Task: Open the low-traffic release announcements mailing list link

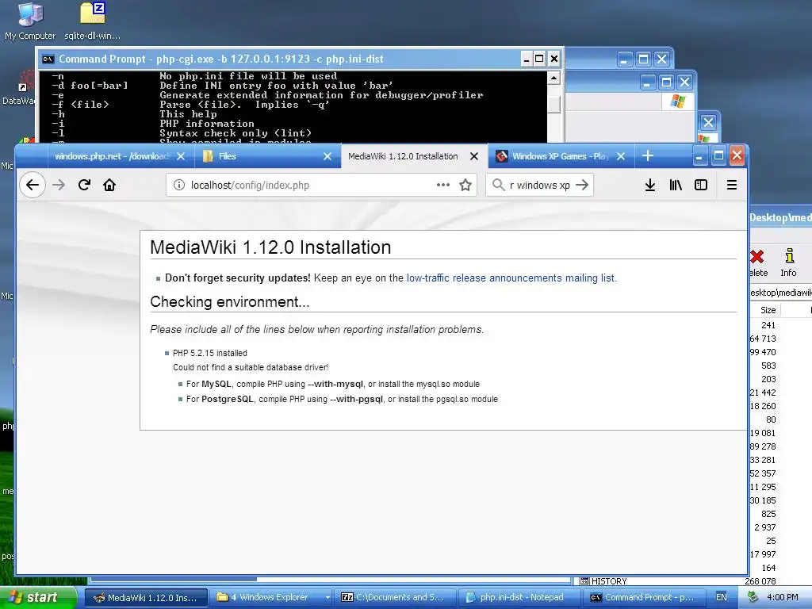Action: pos(511,278)
